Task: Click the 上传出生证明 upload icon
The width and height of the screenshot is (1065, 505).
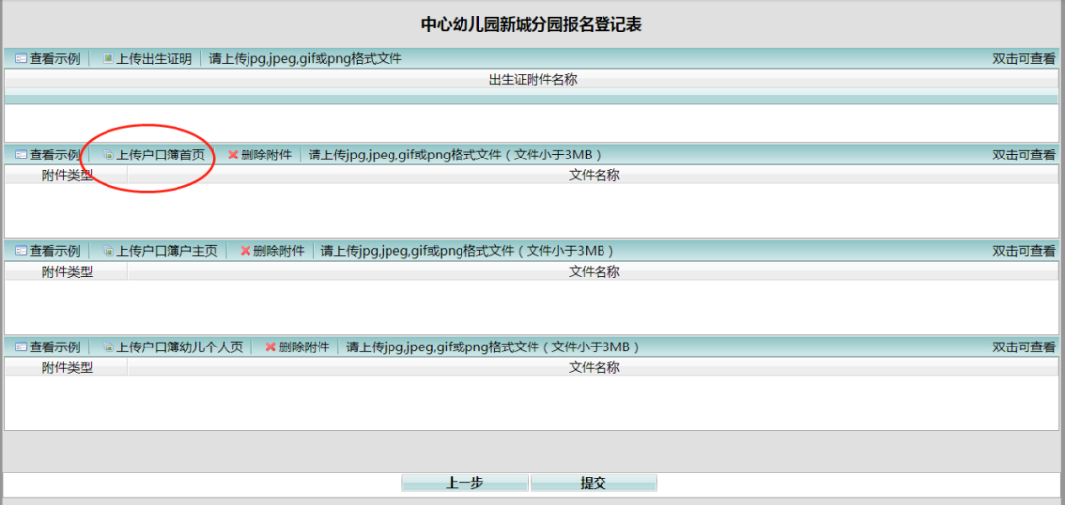Action: 108,59
